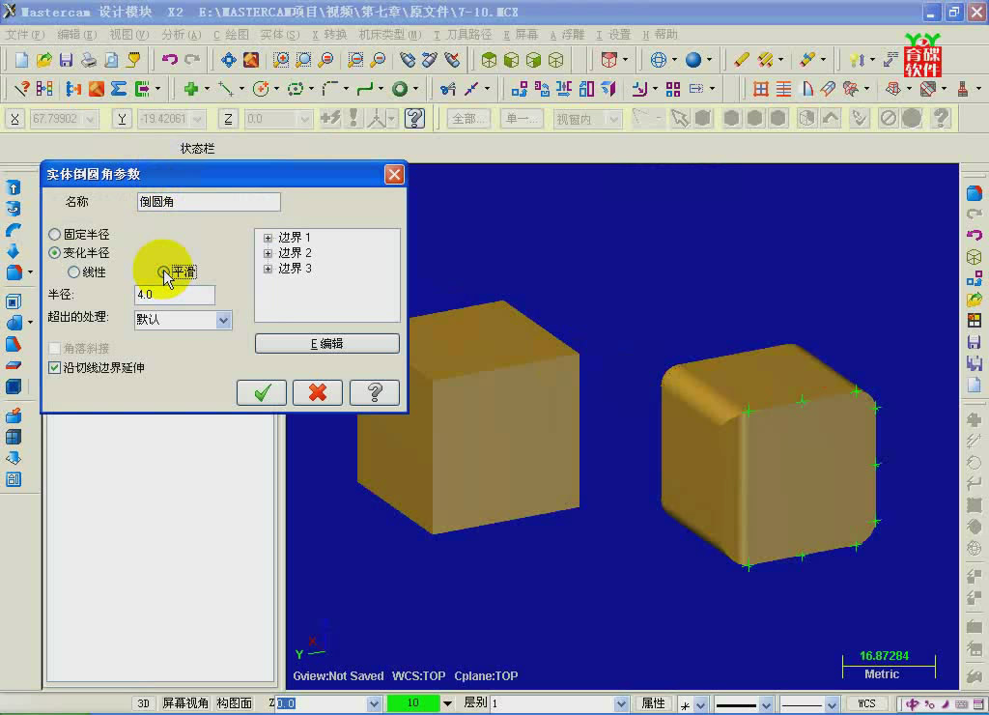The width and height of the screenshot is (989, 715).
Task: Click the Print icon
Action: tap(89, 60)
